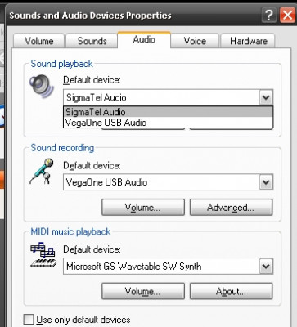Screen dimensions: 297x327
Task: Choose VegaOne USB Audio from playback list
Action: (x=168, y=123)
